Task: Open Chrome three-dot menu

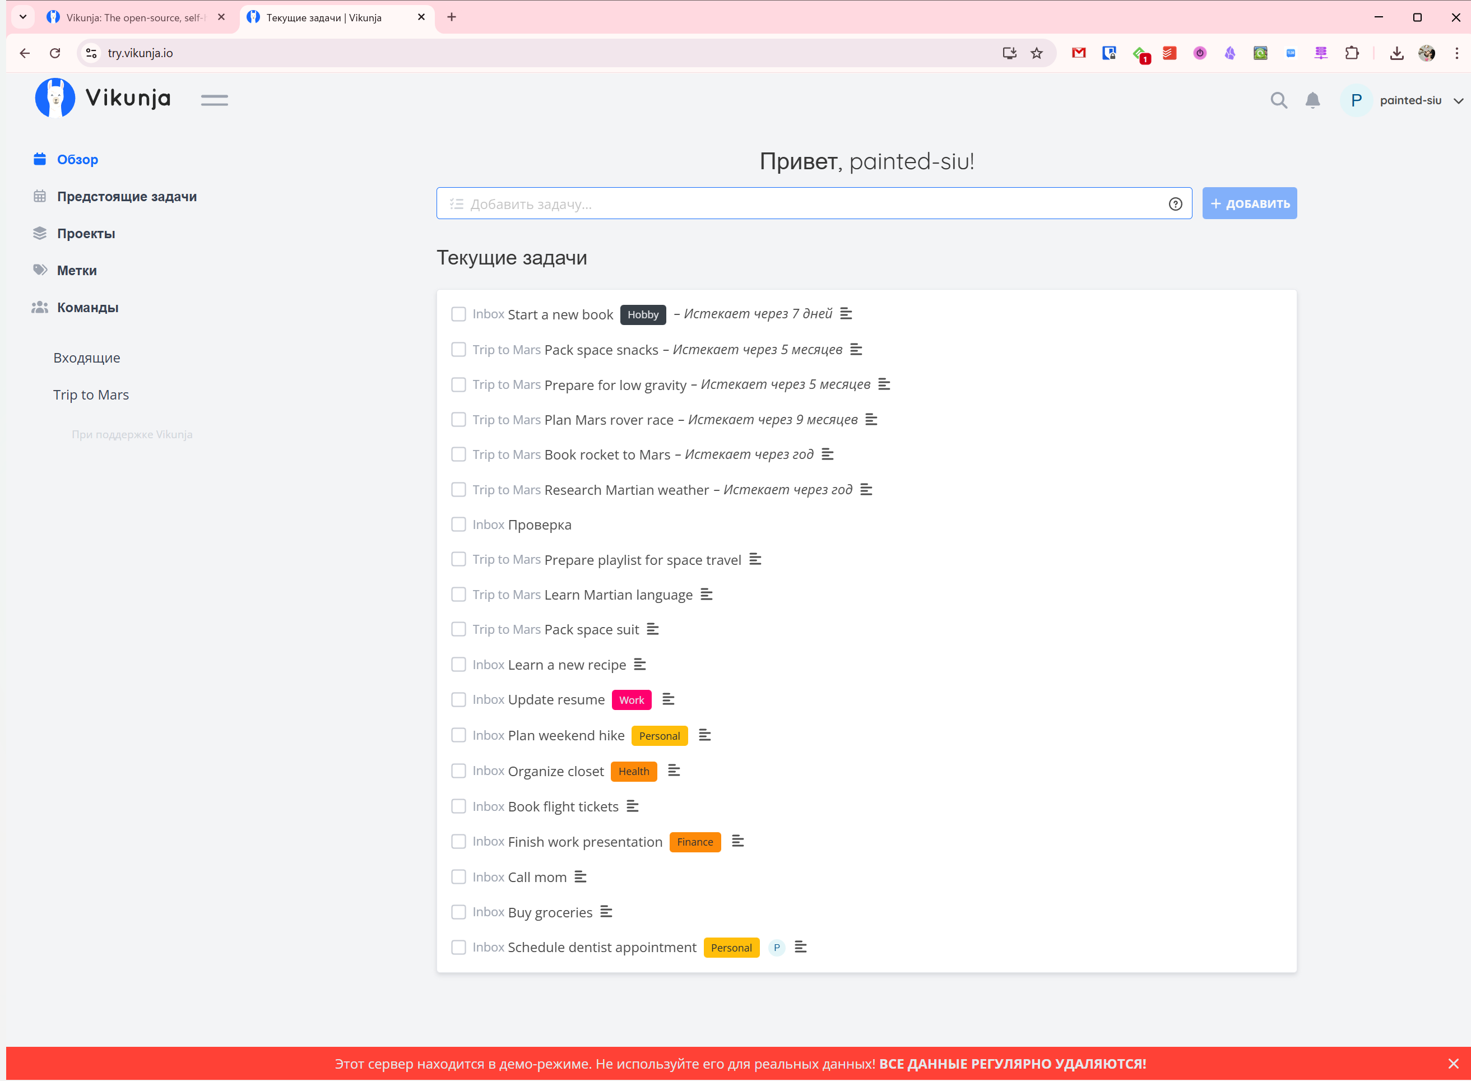Action: point(1456,53)
